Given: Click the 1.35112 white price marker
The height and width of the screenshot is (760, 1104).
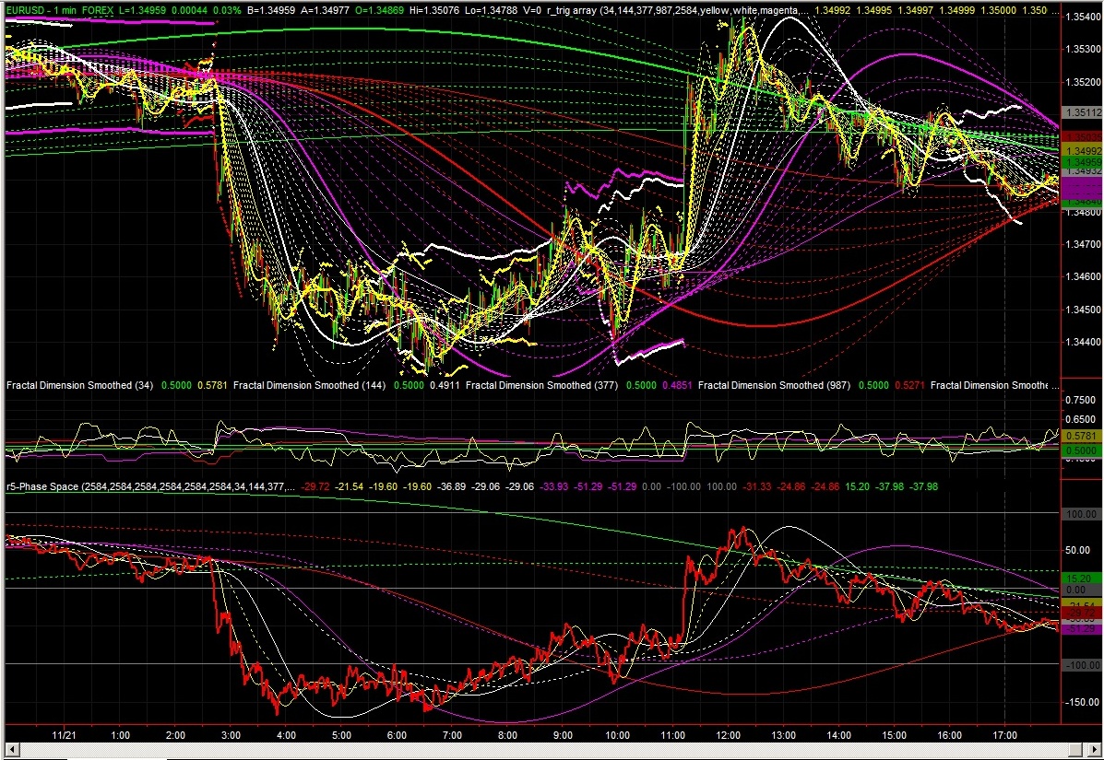Looking at the screenshot, I should click(1081, 112).
